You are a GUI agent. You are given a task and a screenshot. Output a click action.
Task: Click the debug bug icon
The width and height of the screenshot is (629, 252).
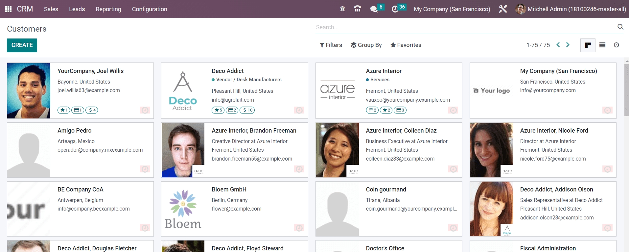point(342,9)
